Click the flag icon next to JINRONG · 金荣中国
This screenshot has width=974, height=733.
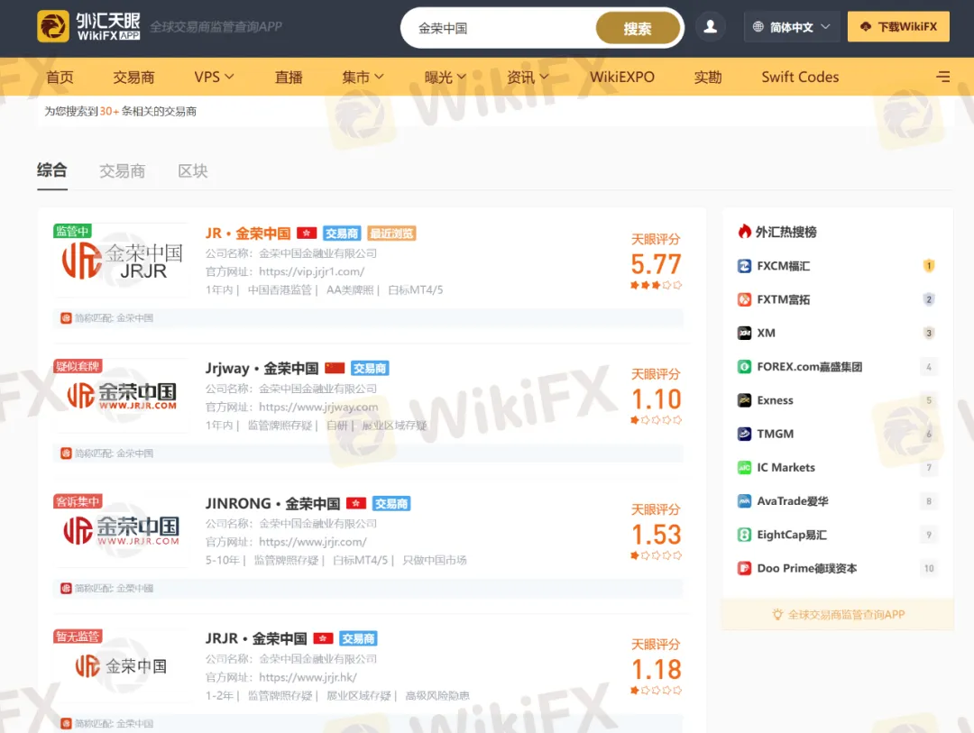[x=356, y=503]
